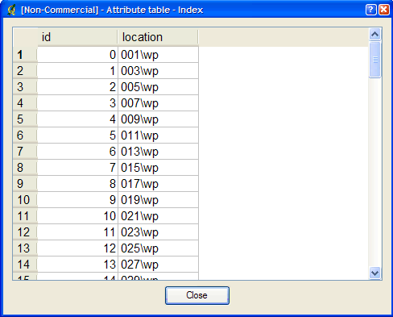Select row header 10

(25, 200)
